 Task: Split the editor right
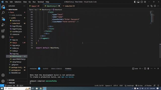pyautogui.click(x=155, y=6)
